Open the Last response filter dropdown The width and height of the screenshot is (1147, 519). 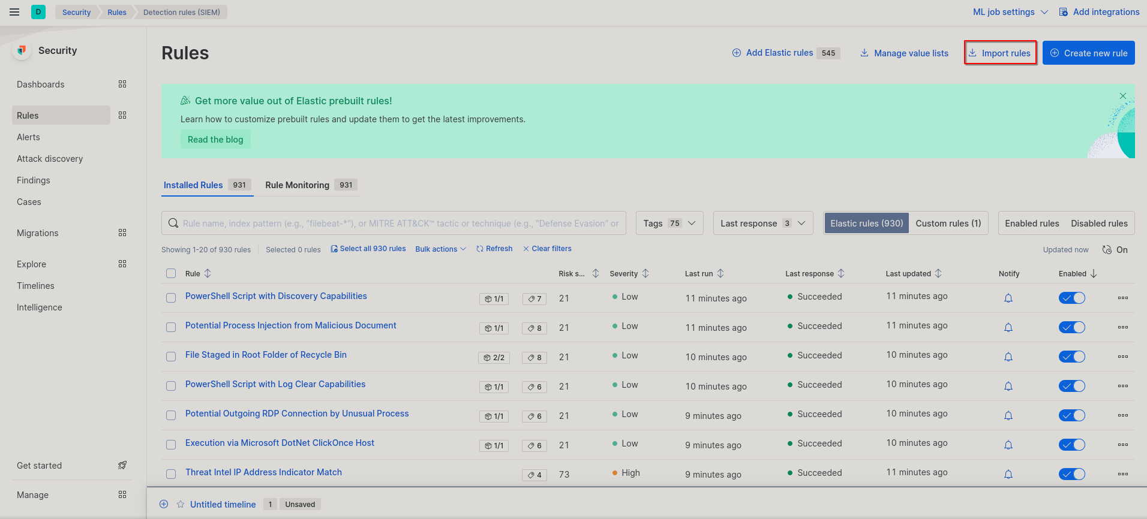[763, 223]
